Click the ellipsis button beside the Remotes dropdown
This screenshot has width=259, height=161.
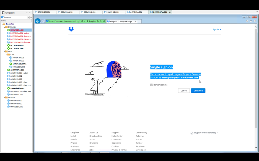point(31,17)
